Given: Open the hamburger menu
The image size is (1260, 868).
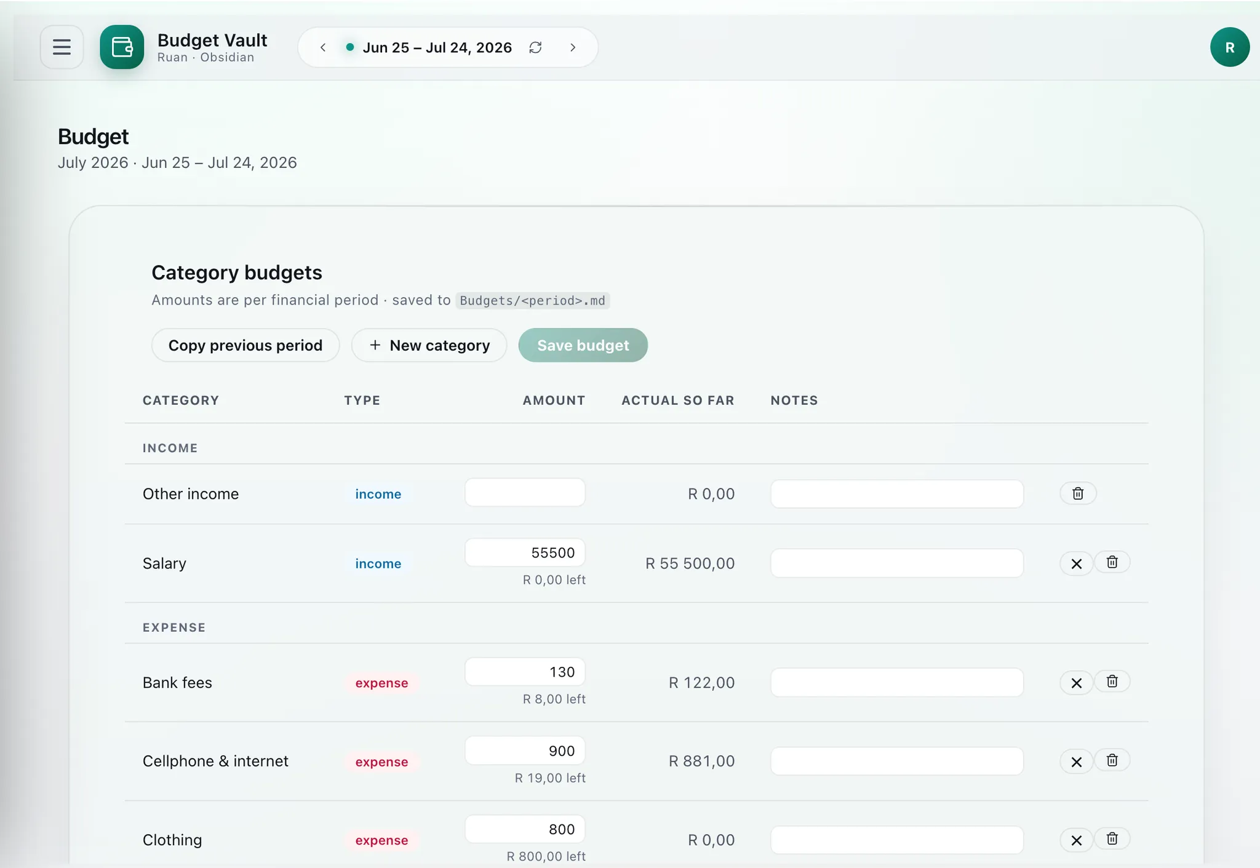Looking at the screenshot, I should (x=62, y=47).
